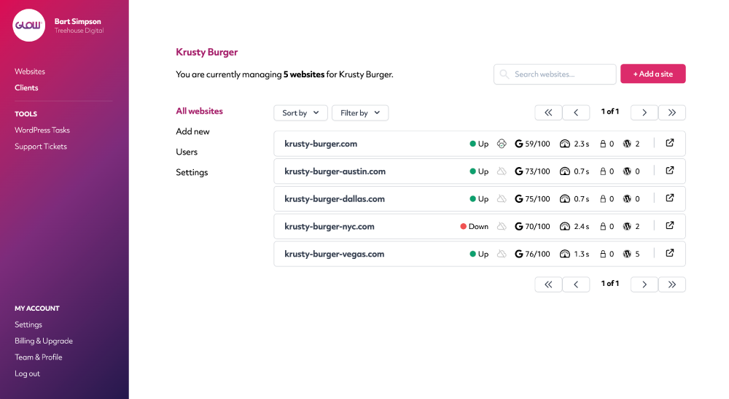Open the Sort by dropdown

(300, 113)
